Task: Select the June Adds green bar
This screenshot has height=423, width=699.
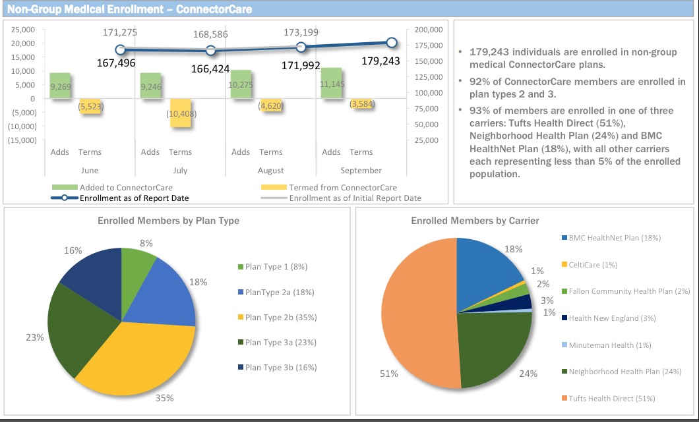Action: coord(60,86)
